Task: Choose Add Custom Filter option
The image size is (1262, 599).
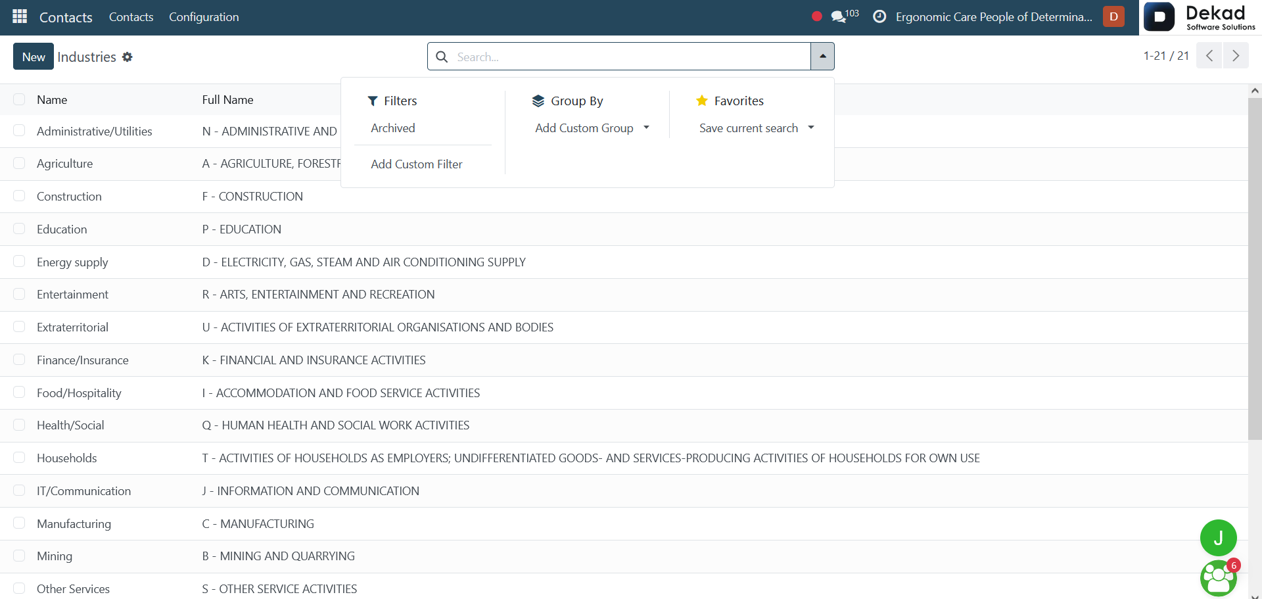Action: pyautogui.click(x=417, y=164)
